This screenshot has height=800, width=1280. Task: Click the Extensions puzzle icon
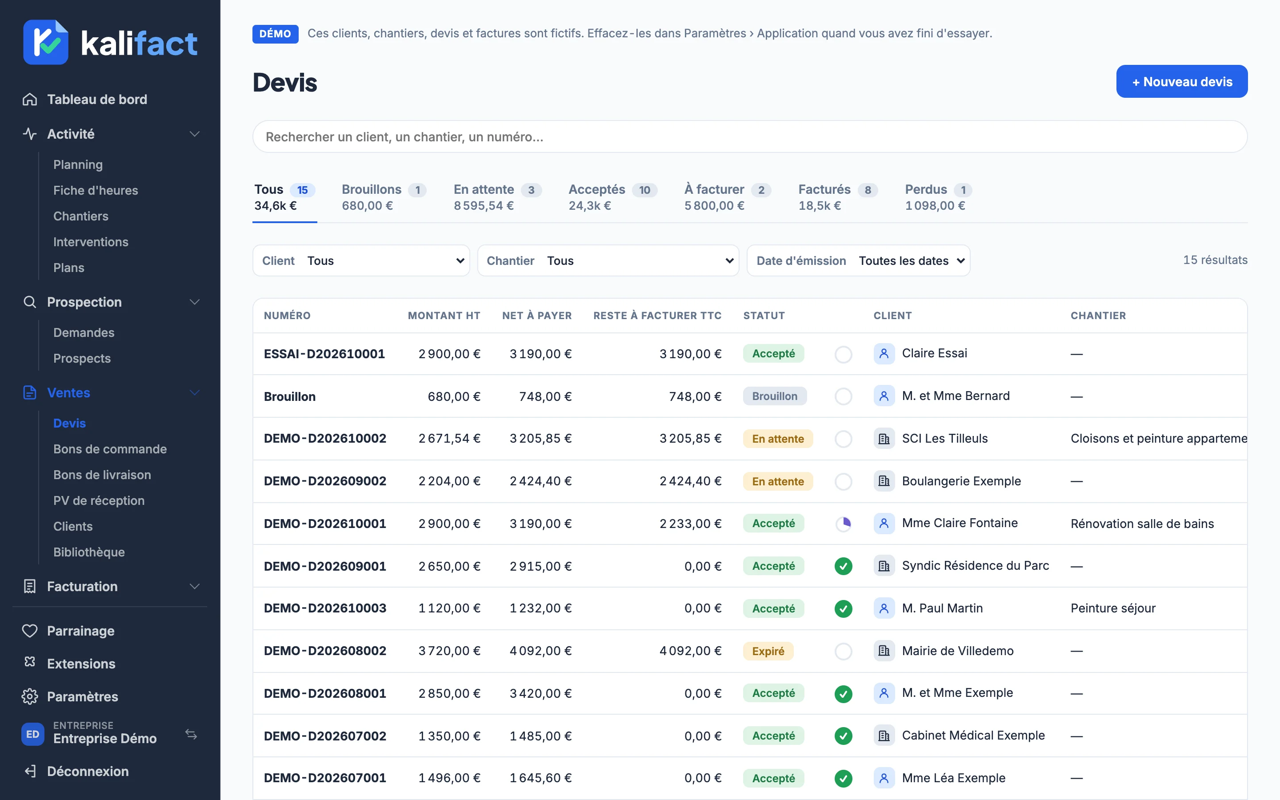coord(30,662)
